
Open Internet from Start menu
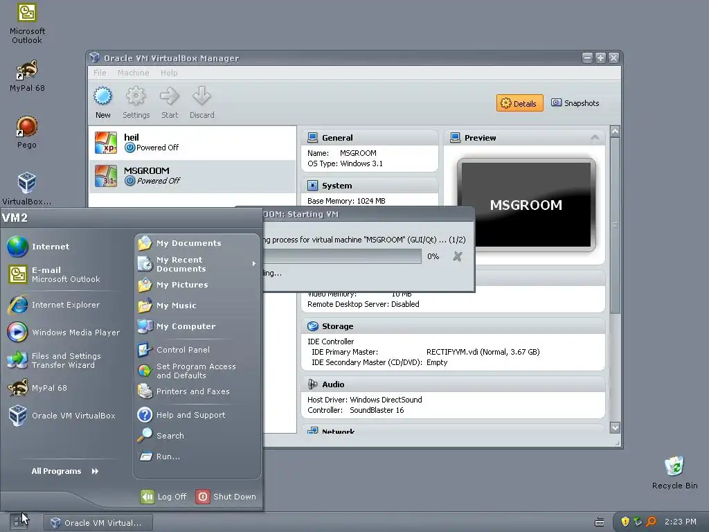(x=63, y=247)
